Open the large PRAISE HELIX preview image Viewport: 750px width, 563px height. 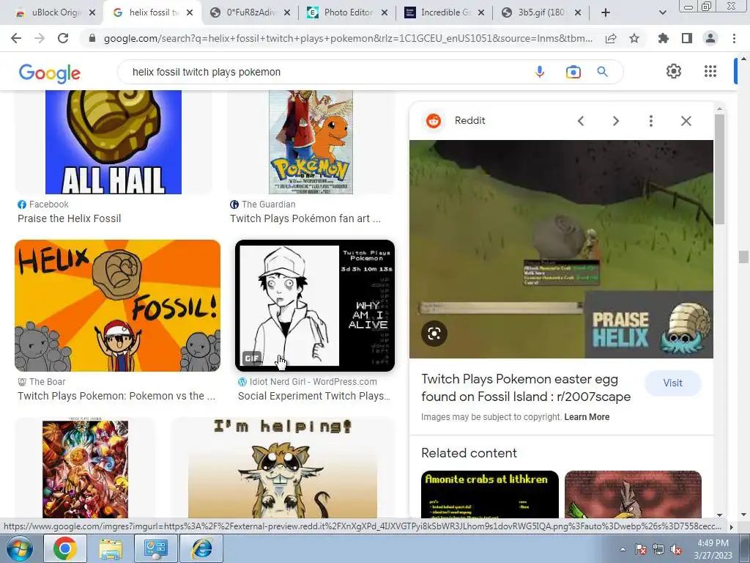point(561,249)
